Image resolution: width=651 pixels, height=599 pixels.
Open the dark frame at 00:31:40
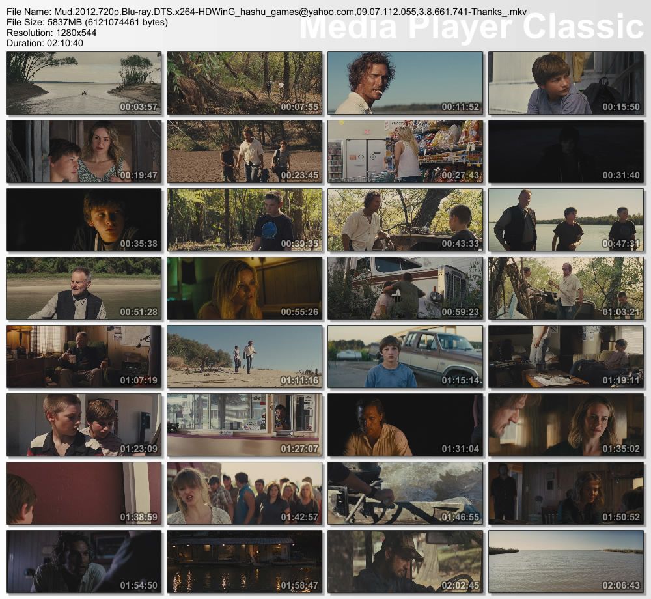click(x=566, y=152)
